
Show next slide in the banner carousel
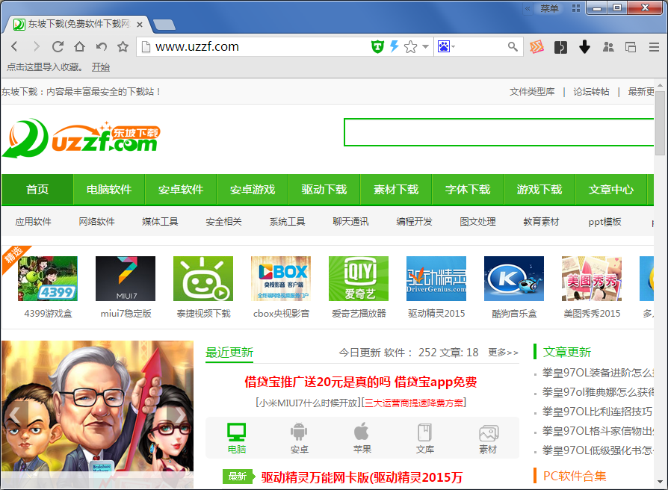[x=179, y=415]
